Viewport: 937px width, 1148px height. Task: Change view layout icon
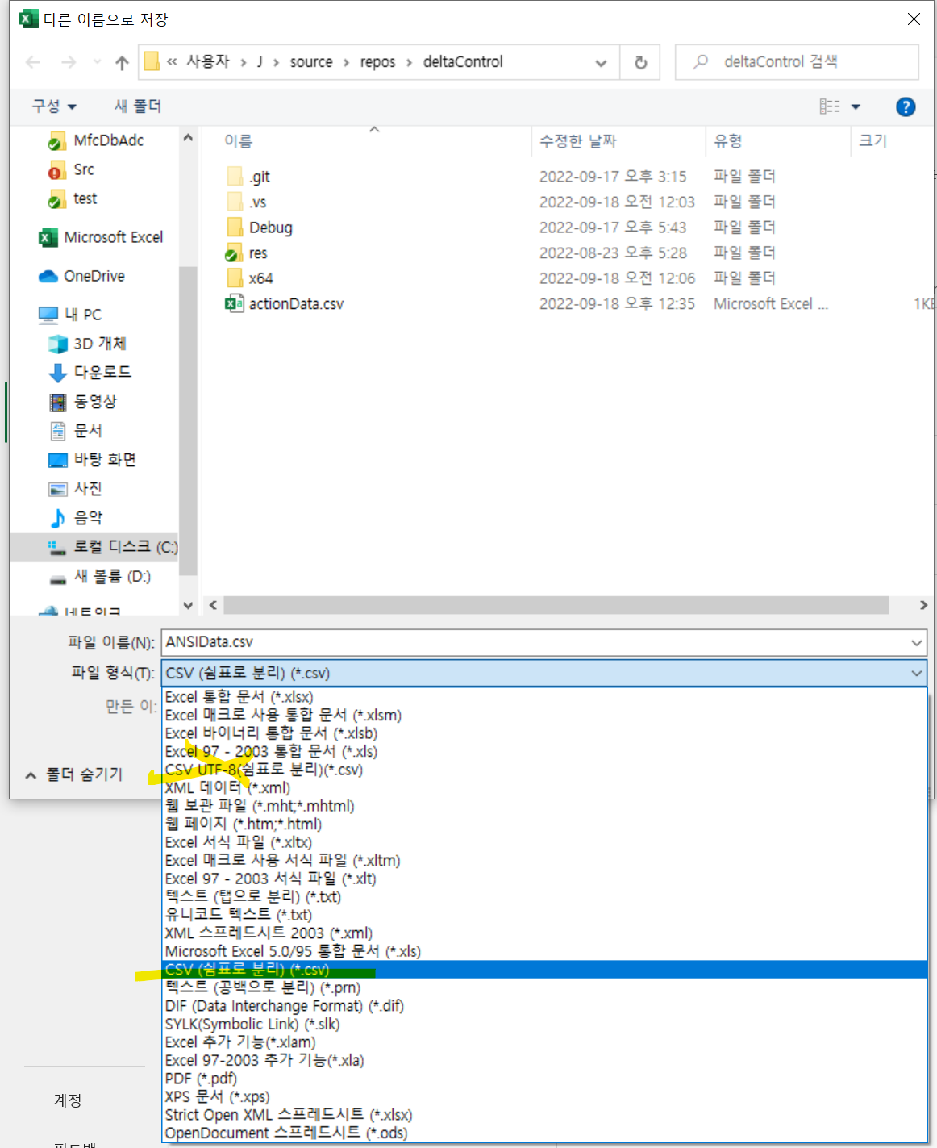coord(830,106)
